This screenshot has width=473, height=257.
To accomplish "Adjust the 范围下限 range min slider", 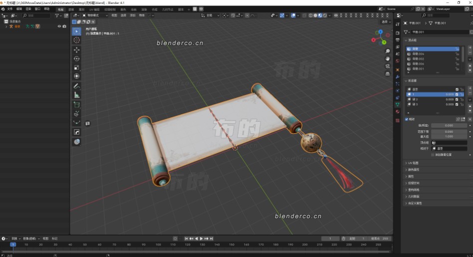I will (449, 132).
